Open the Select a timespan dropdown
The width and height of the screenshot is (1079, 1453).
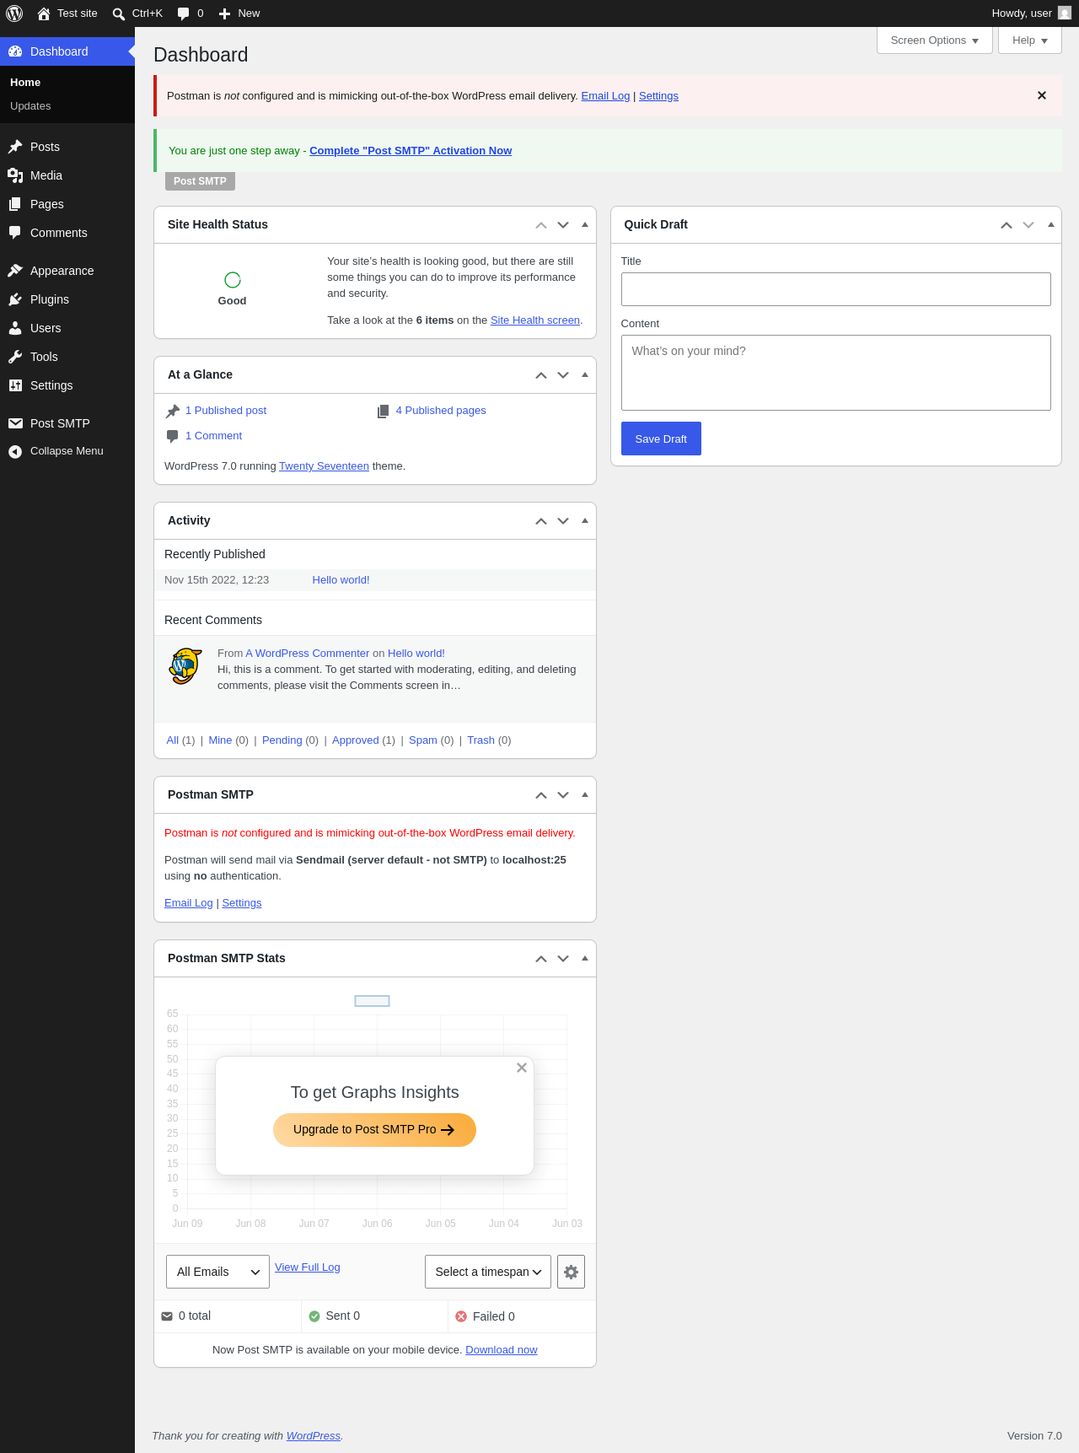coord(488,1272)
